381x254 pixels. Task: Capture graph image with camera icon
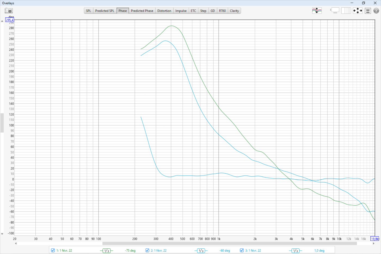9,11
